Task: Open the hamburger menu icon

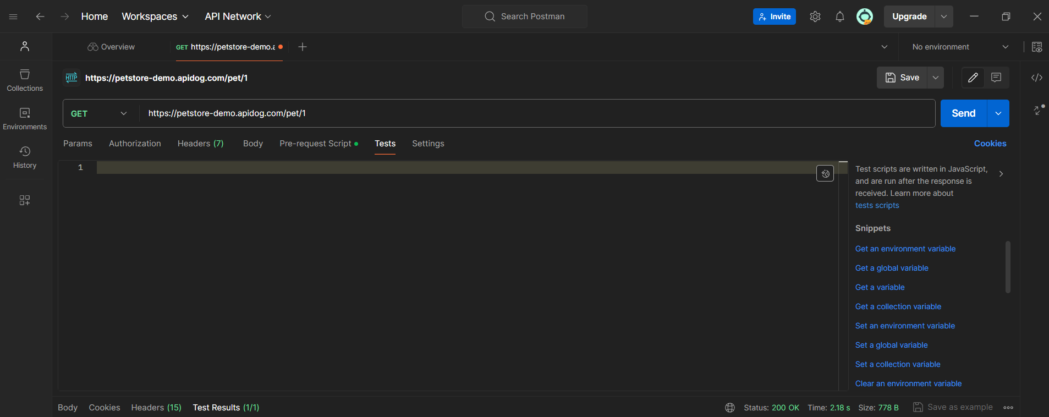Action: 13,17
